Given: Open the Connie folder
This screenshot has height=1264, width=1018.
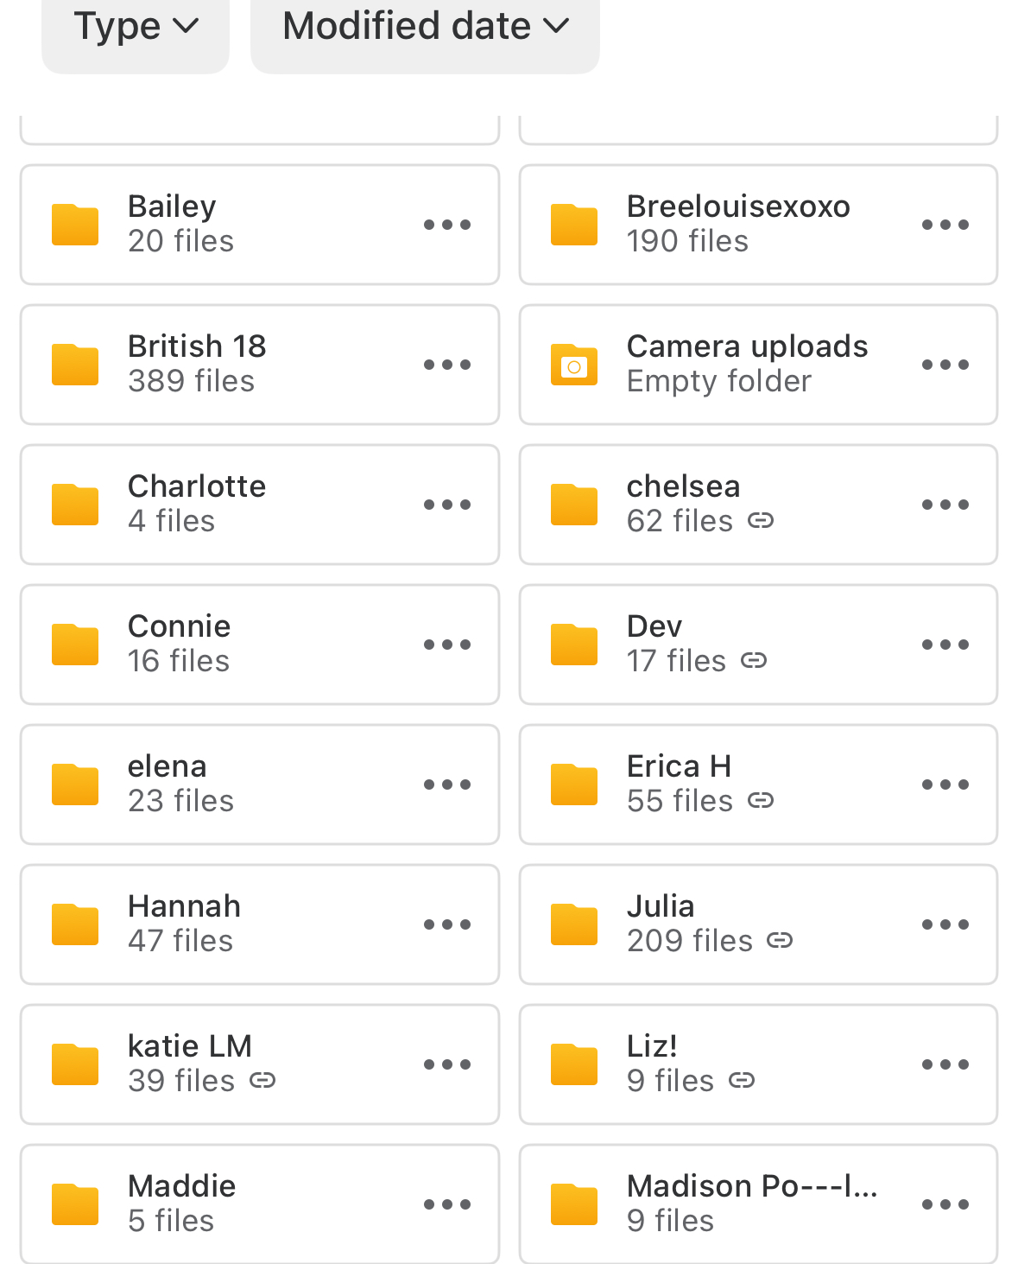Looking at the screenshot, I should [180, 644].
